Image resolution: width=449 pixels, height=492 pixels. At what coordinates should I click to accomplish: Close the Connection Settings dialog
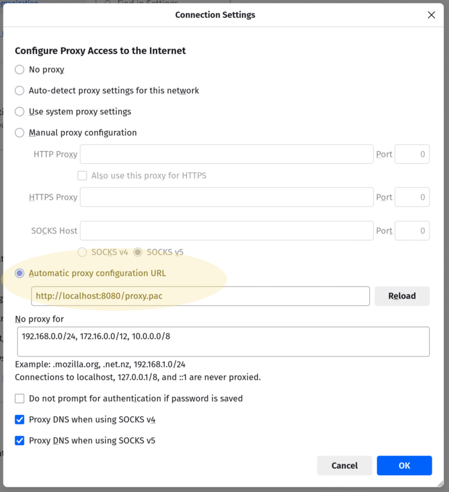pos(431,15)
